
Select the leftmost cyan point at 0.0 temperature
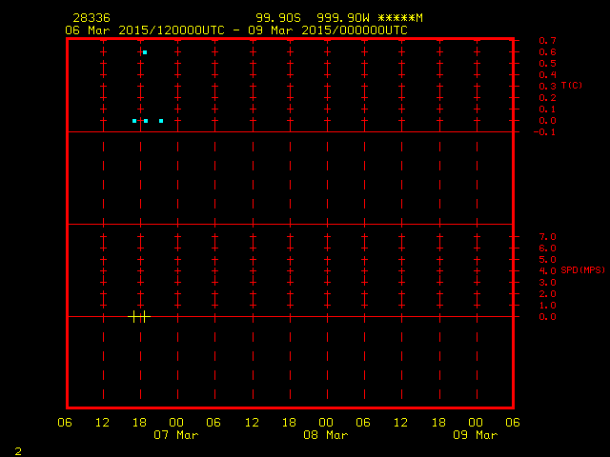tap(134, 121)
